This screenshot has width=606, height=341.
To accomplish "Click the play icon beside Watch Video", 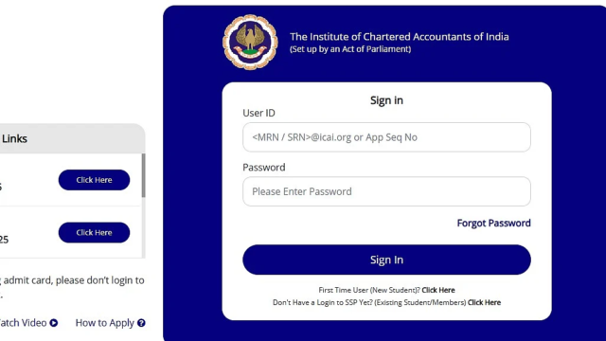I will tap(54, 323).
